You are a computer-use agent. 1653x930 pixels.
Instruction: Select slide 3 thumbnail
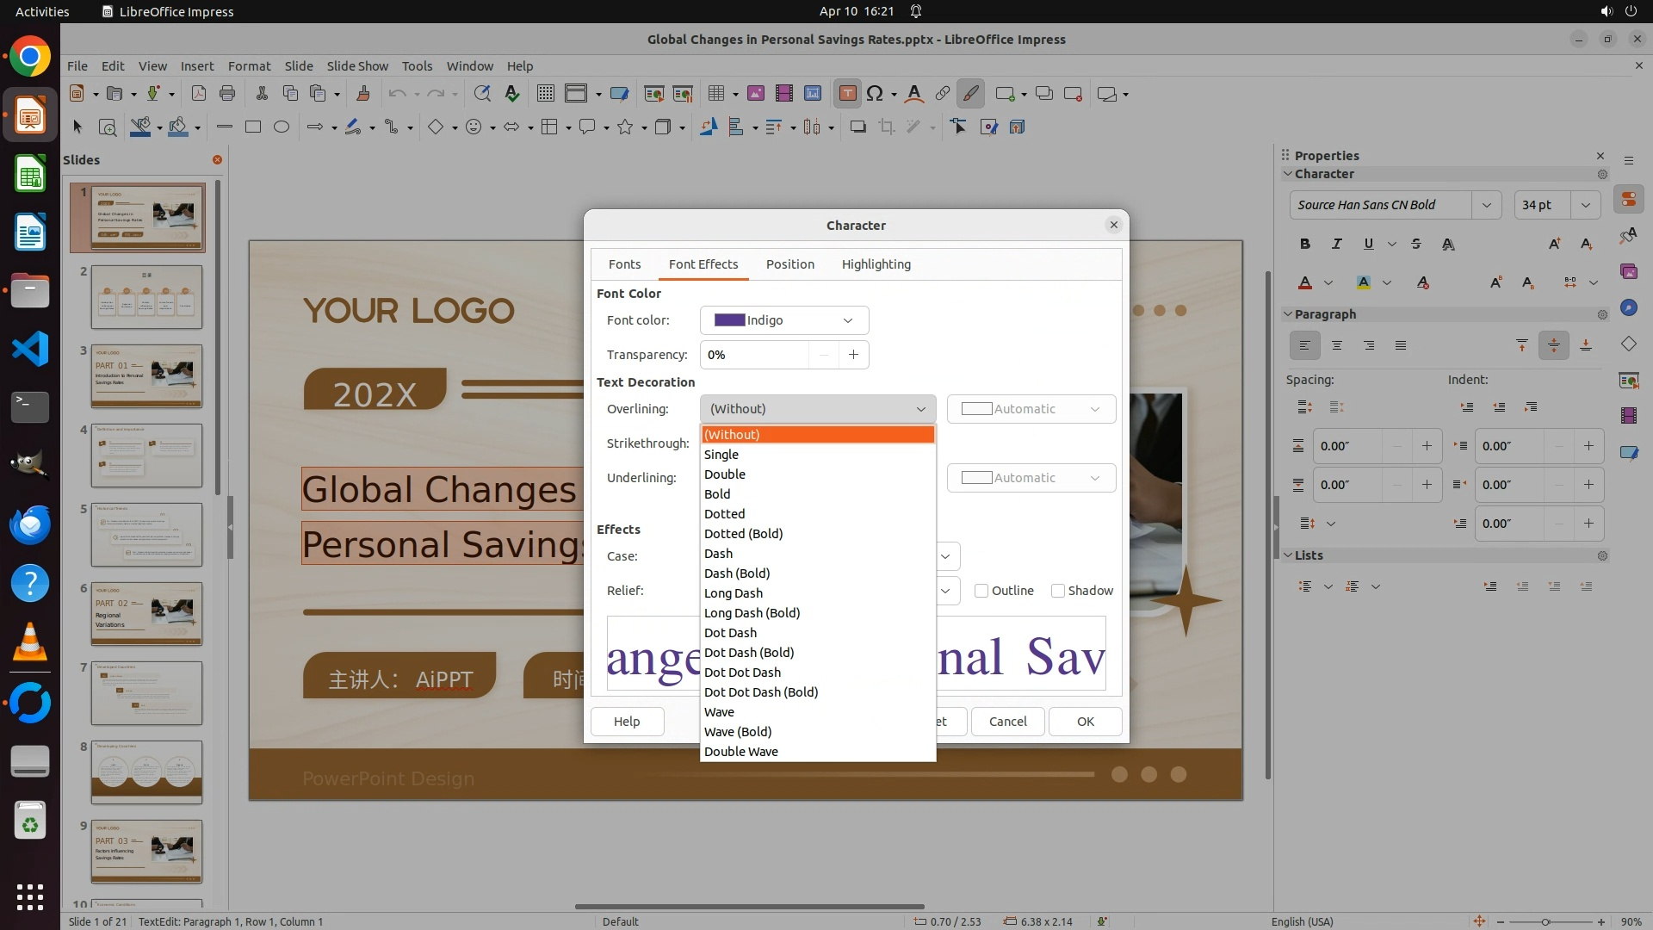(x=146, y=376)
